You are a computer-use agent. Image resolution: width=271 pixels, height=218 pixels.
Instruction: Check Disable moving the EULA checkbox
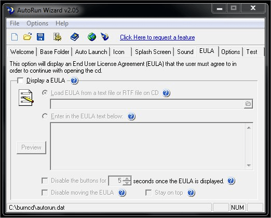45,193
